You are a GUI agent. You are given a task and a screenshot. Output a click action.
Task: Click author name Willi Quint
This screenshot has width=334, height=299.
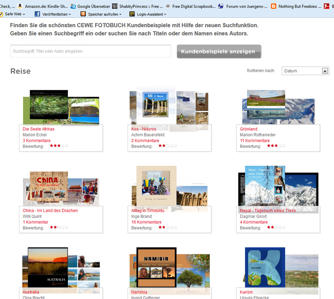click(x=32, y=216)
